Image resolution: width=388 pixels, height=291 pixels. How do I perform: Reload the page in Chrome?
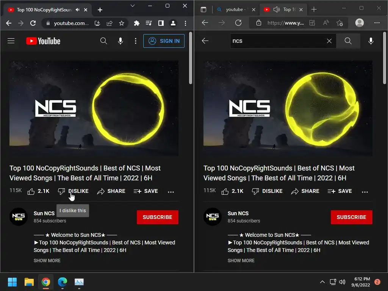[x=33, y=23]
